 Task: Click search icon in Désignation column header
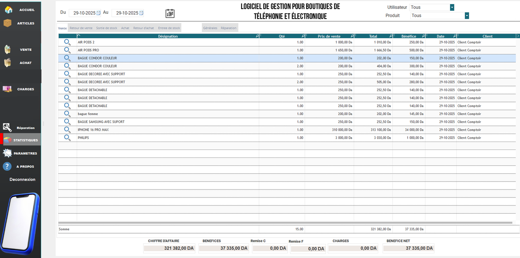(x=257, y=36)
